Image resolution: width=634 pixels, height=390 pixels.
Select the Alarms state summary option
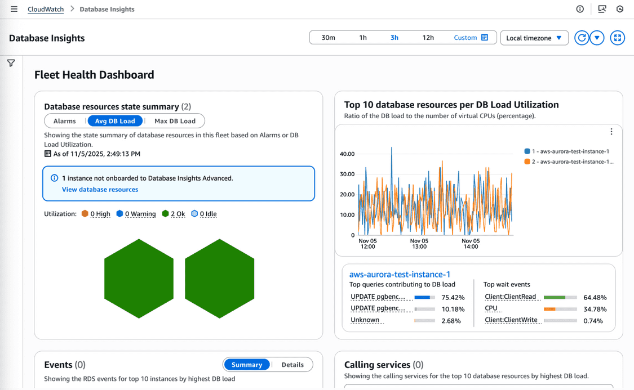pos(65,120)
